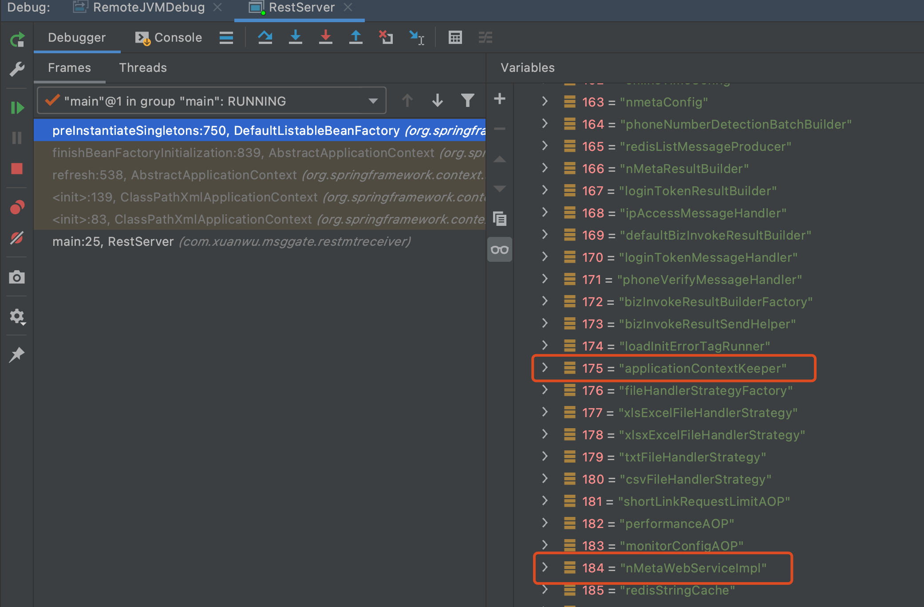Select frame preInstantiateSingletons:750
Image resolution: width=924 pixels, height=607 pixels.
coord(260,130)
